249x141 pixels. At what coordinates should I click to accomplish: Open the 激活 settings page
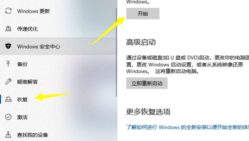click(x=58, y=117)
